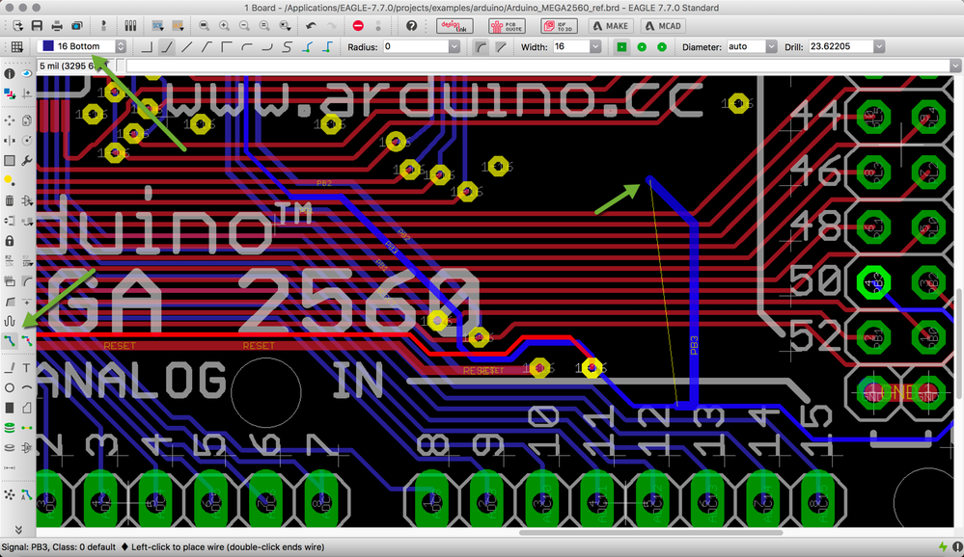Set via shape to octagon

coord(662,46)
